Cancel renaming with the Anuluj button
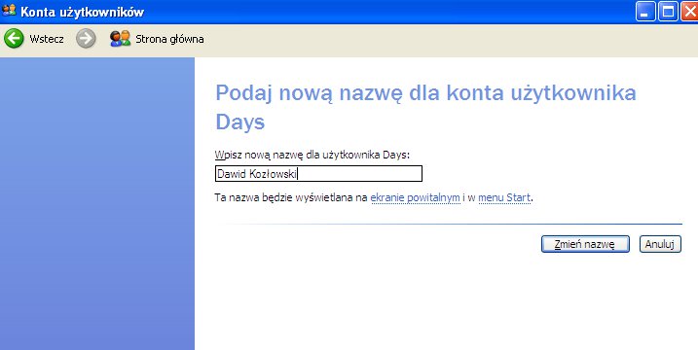The height and width of the screenshot is (350, 698). click(x=660, y=244)
